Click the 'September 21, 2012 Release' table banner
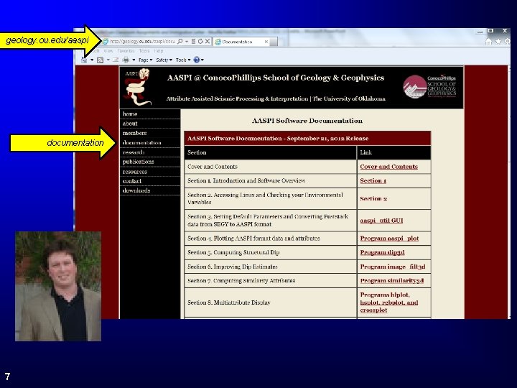517x388 pixels. tap(307, 139)
